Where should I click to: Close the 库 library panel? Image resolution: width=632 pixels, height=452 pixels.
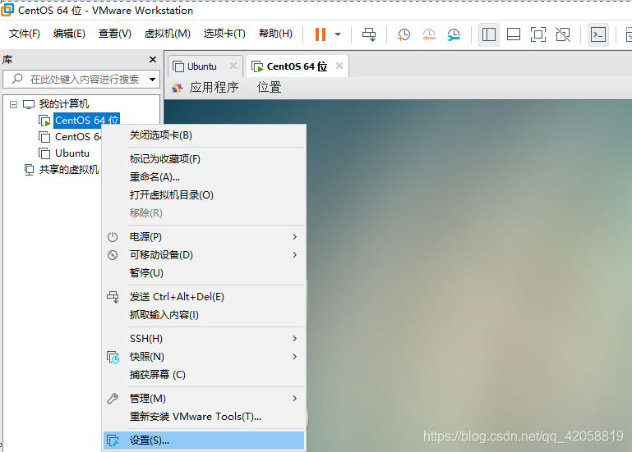153,60
